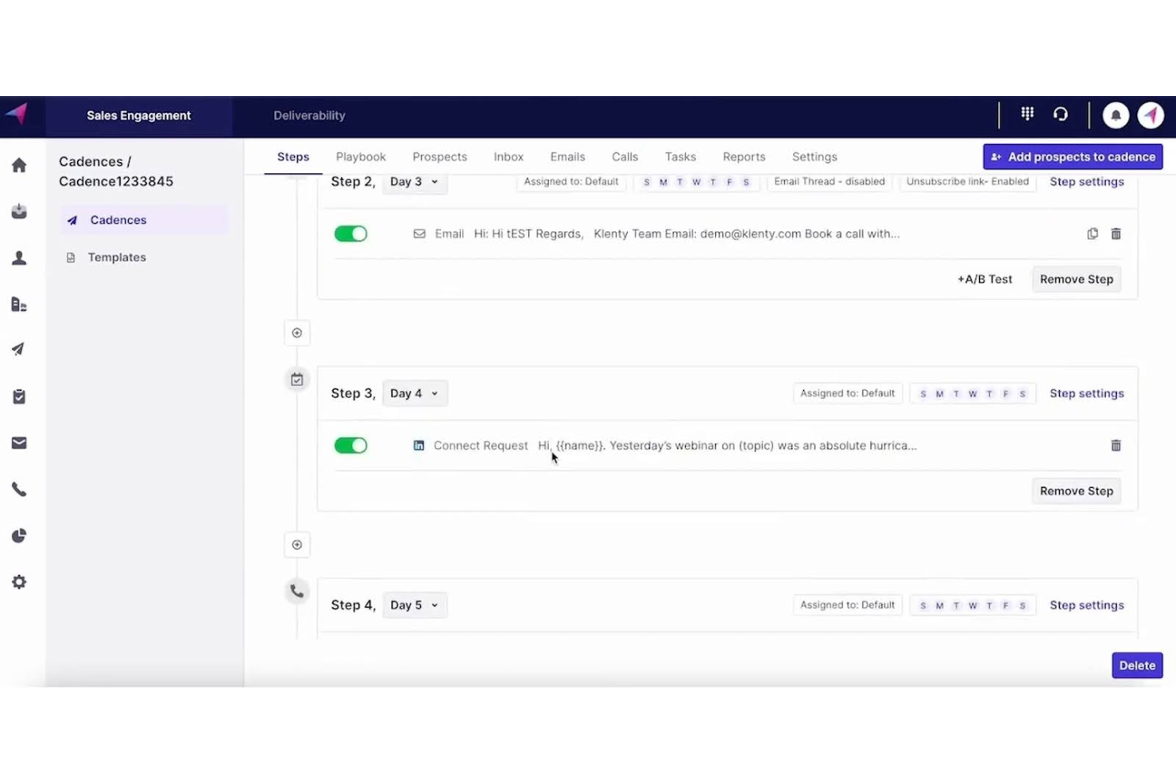Select the Home icon in the sidebar
This screenshot has width=1176, height=784.
tap(18, 164)
